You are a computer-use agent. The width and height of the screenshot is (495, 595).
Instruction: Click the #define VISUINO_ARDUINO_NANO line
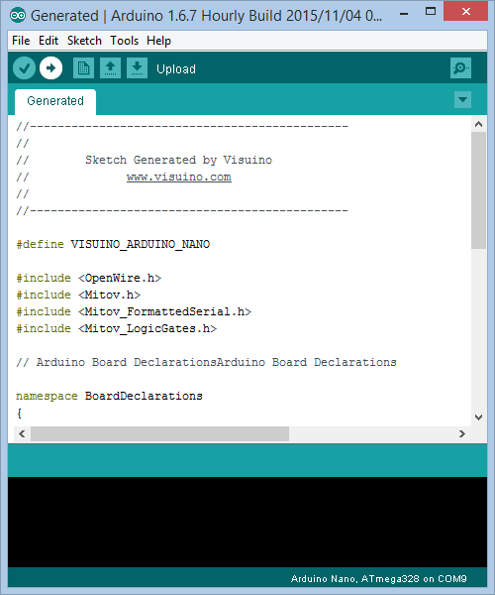pos(113,244)
